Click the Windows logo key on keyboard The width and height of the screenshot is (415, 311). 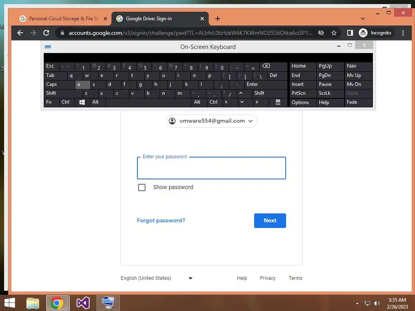click(82, 102)
